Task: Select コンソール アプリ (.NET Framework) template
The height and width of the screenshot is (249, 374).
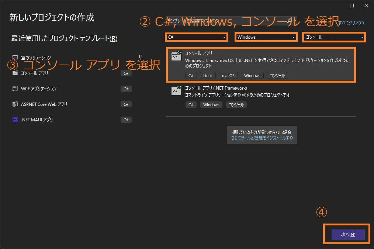Action: point(261,97)
